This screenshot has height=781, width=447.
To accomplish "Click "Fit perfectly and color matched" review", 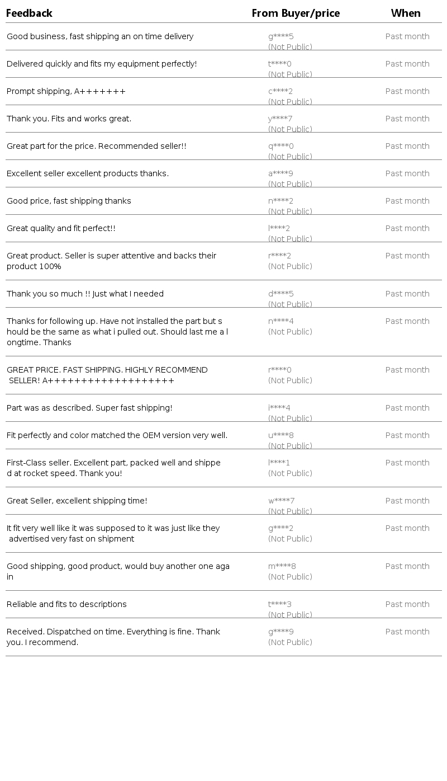I will coord(117,436).
